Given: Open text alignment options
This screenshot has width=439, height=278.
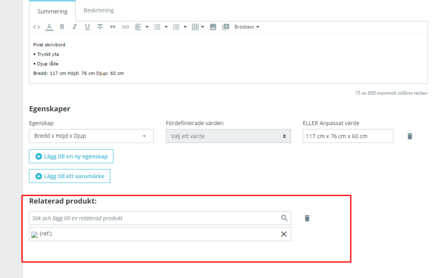Looking at the screenshot, I should [141, 27].
